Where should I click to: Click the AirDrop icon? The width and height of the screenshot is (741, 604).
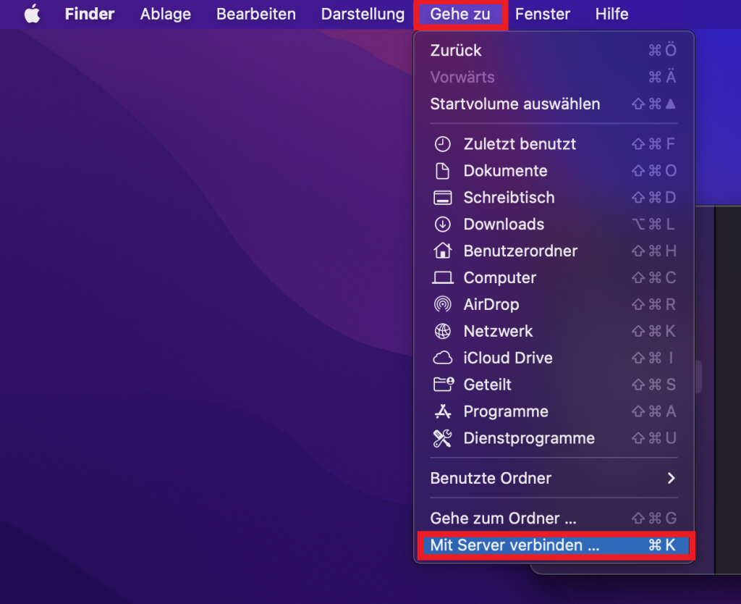pyautogui.click(x=442, y=305)
